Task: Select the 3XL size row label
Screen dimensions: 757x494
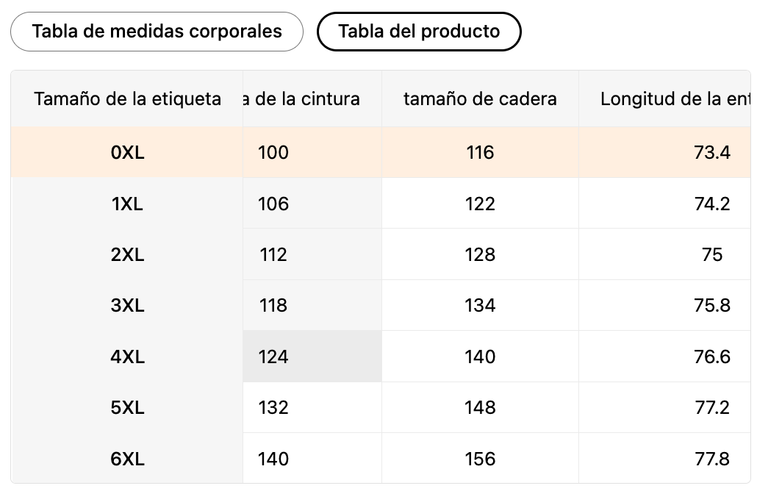Action: tap(127, 306)
